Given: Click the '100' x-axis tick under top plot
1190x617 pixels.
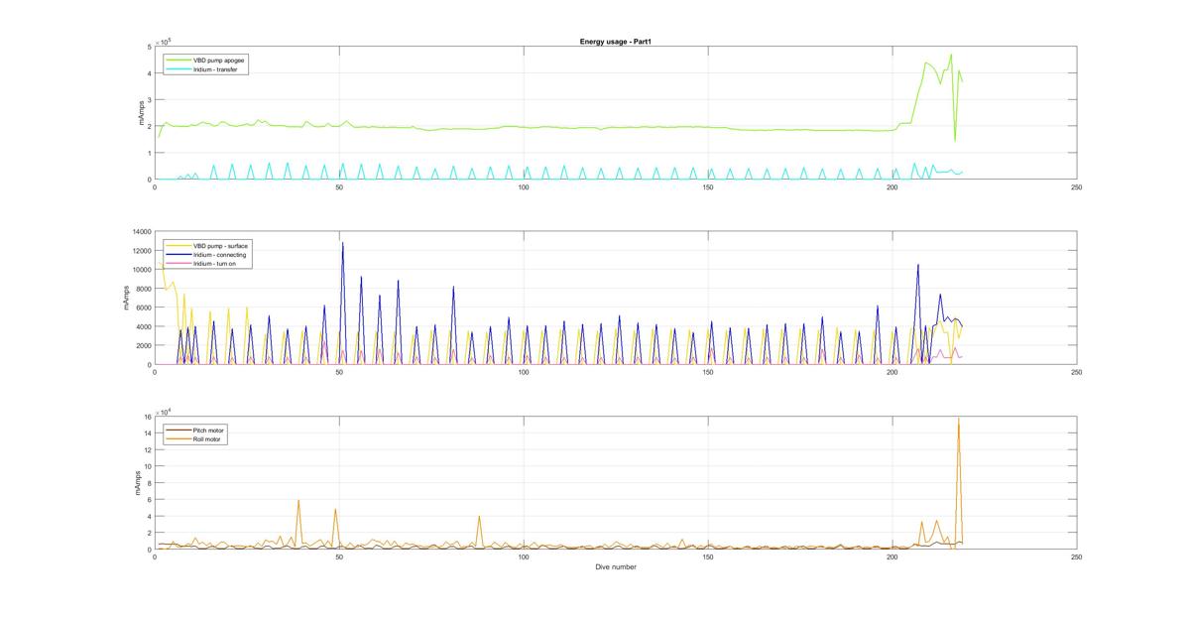Looking at the screenshot, I should coord(524,186).
